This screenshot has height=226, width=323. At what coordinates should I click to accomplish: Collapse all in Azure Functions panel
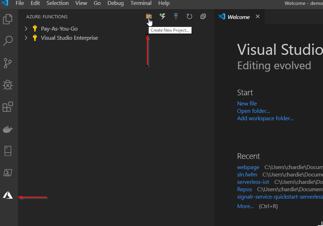pos(203,17)
